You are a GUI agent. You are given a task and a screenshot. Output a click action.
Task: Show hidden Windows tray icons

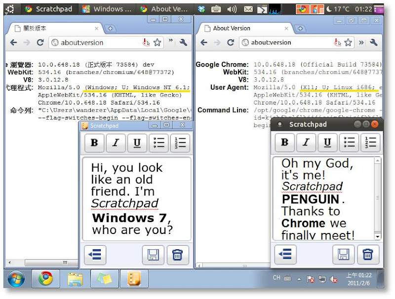pos(299,279)
